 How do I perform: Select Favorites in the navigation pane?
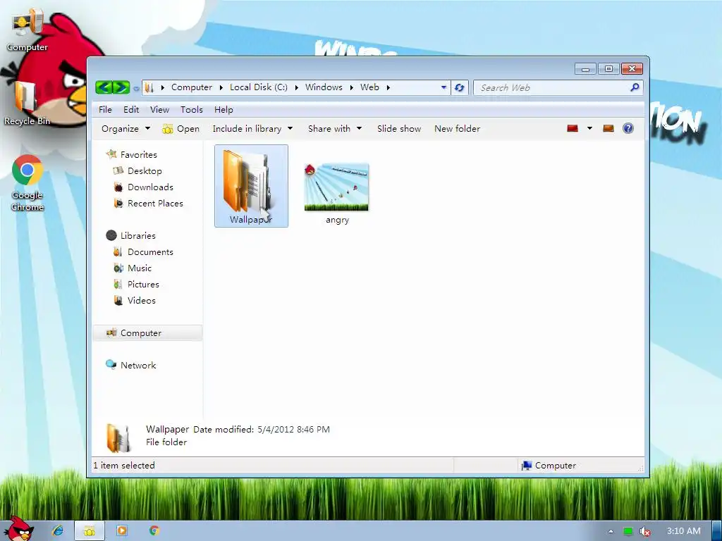tap(132, 154)
